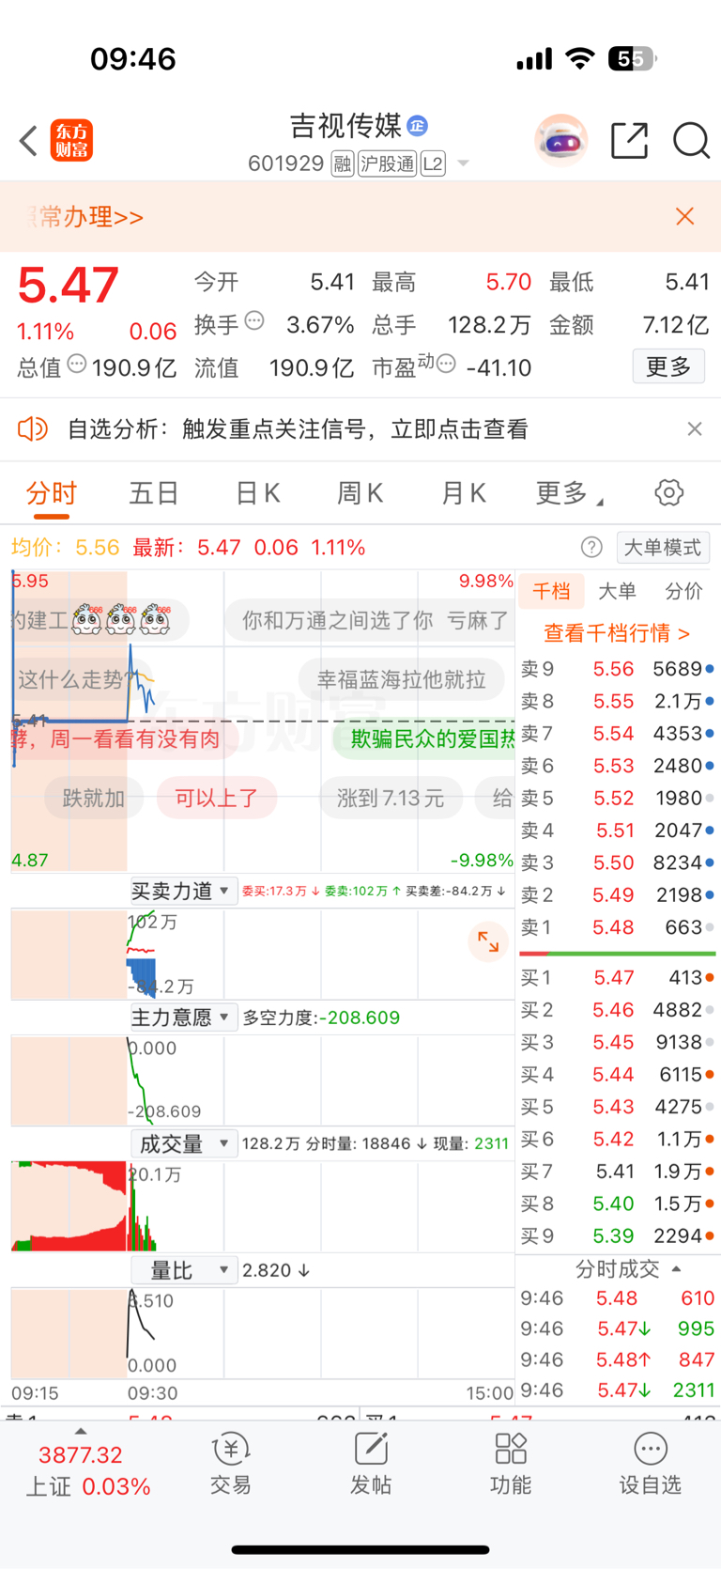Image resolution: width=721 pixels, height=1569 pixels.
Task: Tap the 幸福蓝海拉他就拉 comment bubble
Action: 401,679
